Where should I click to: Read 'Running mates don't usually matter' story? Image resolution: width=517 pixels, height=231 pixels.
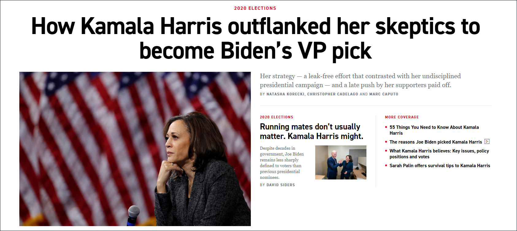pyautogui.click(x=312, y=131)
